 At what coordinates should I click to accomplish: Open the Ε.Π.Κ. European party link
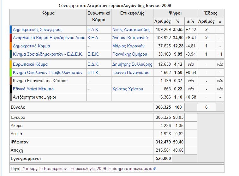click(x=93, y=73)
